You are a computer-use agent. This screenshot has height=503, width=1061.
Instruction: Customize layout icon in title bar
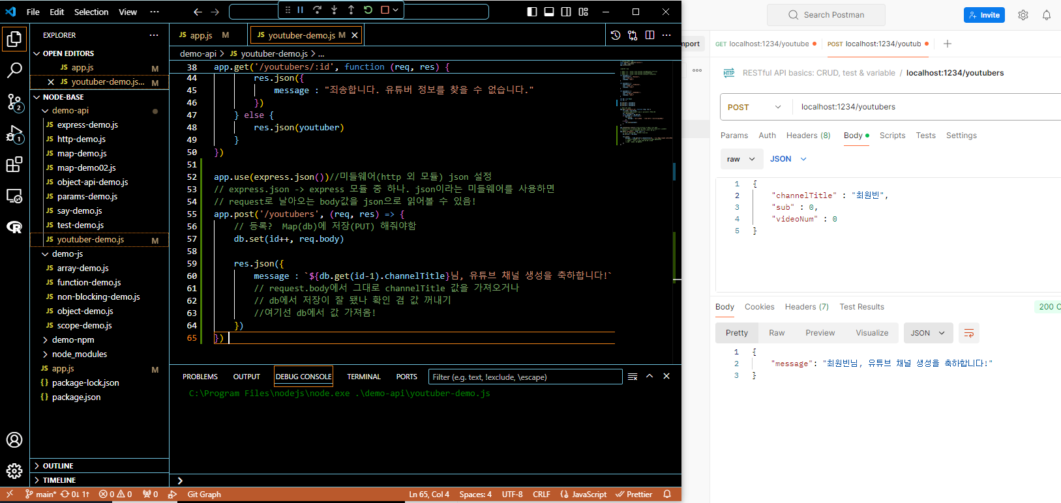pyautogui.click(x=584, y=12)
